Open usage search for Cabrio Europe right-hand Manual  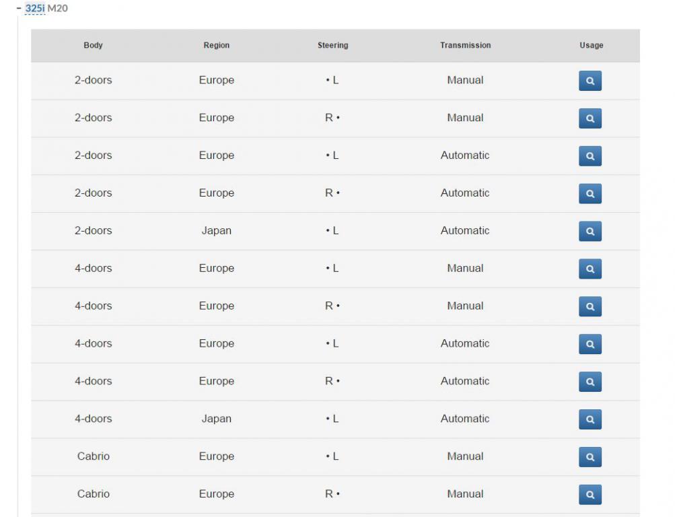590,495
